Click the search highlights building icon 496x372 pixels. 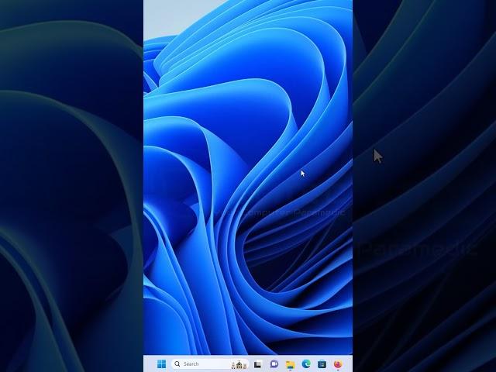point(239,364)
